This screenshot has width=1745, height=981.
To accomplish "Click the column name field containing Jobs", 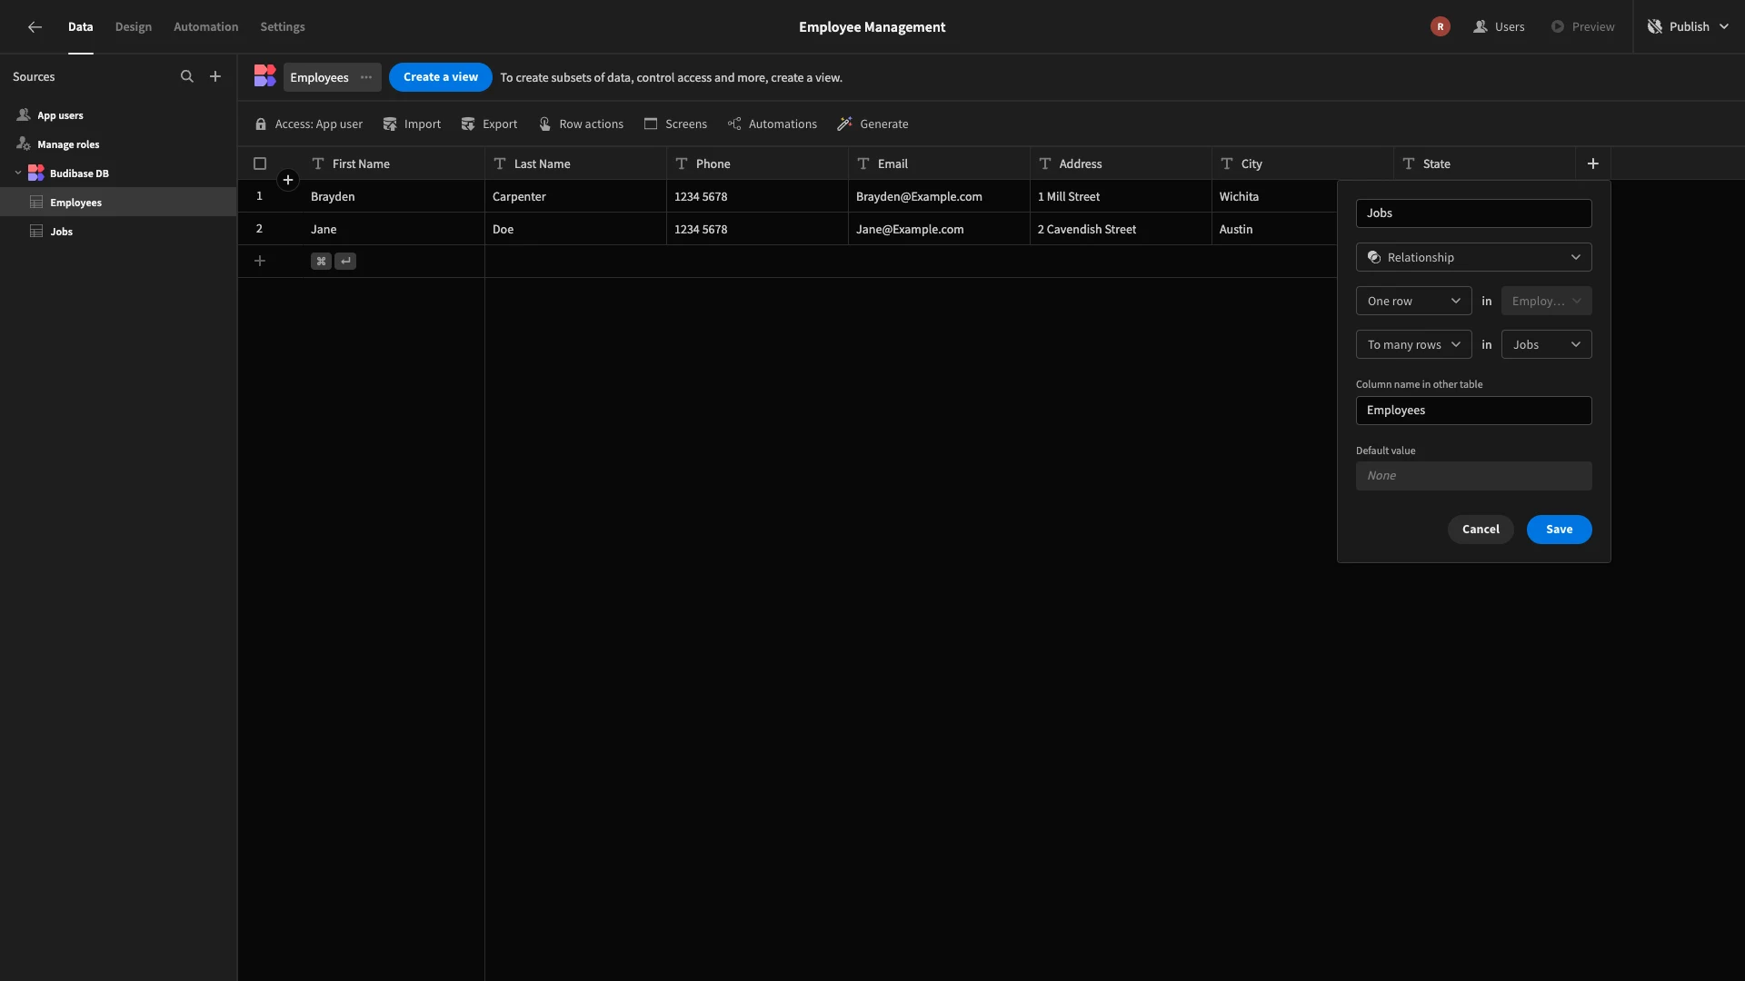I will [x=1474, y=213].
